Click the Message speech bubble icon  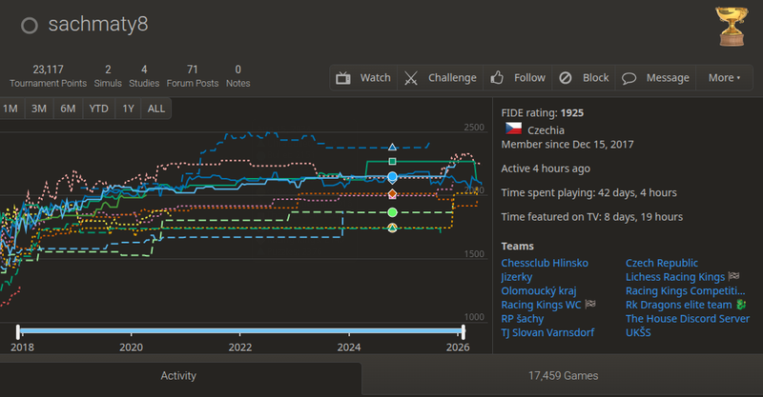629,78
